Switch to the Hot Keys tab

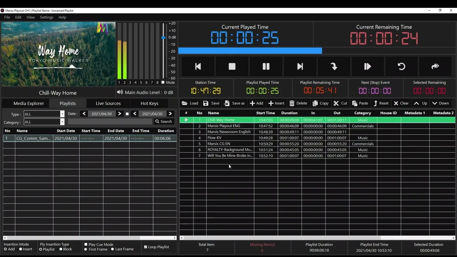click(149, 103)
